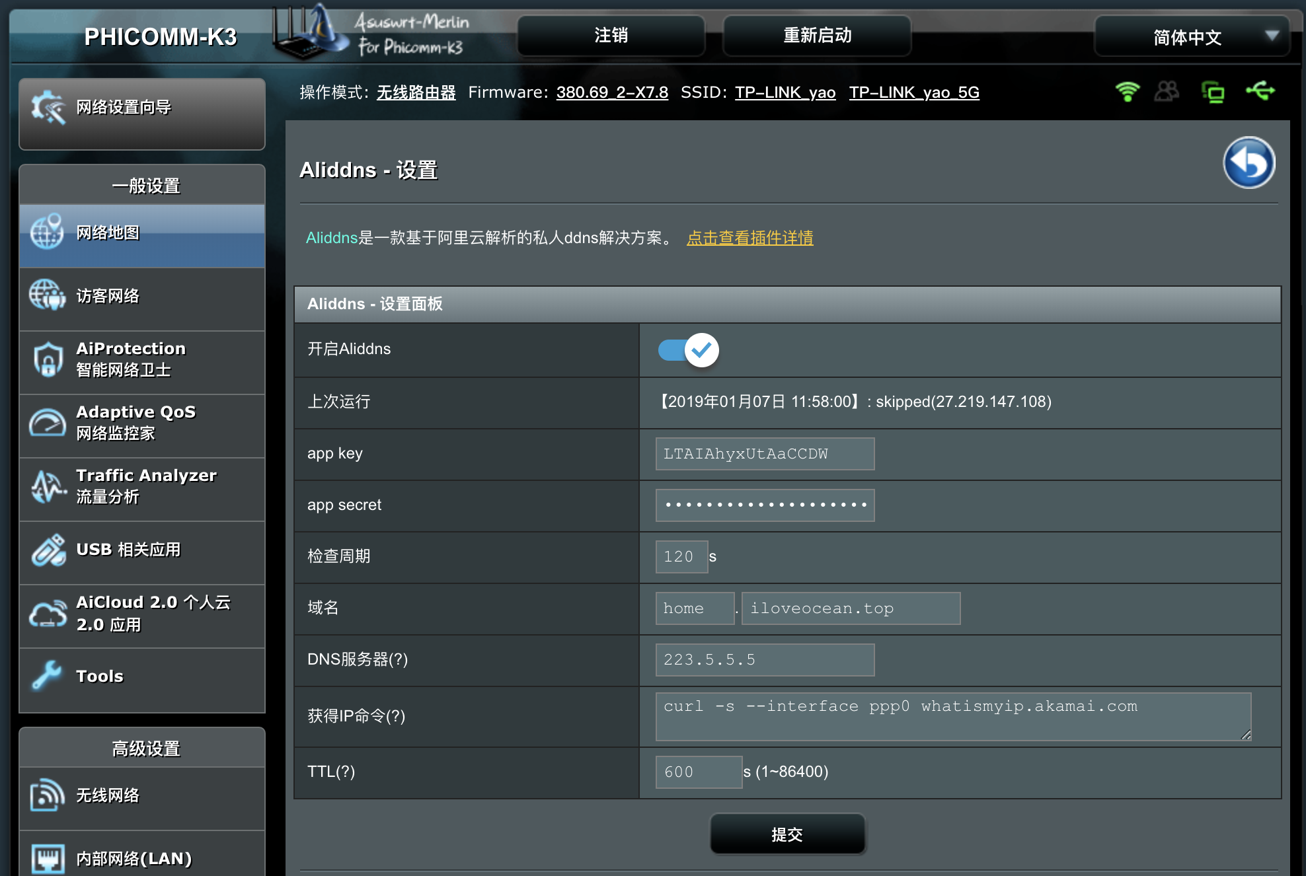Viewport: 1306px width, 876px height.
Task: Click the TP-LINK_yao_5G SSID link
Action: (914, 92)
